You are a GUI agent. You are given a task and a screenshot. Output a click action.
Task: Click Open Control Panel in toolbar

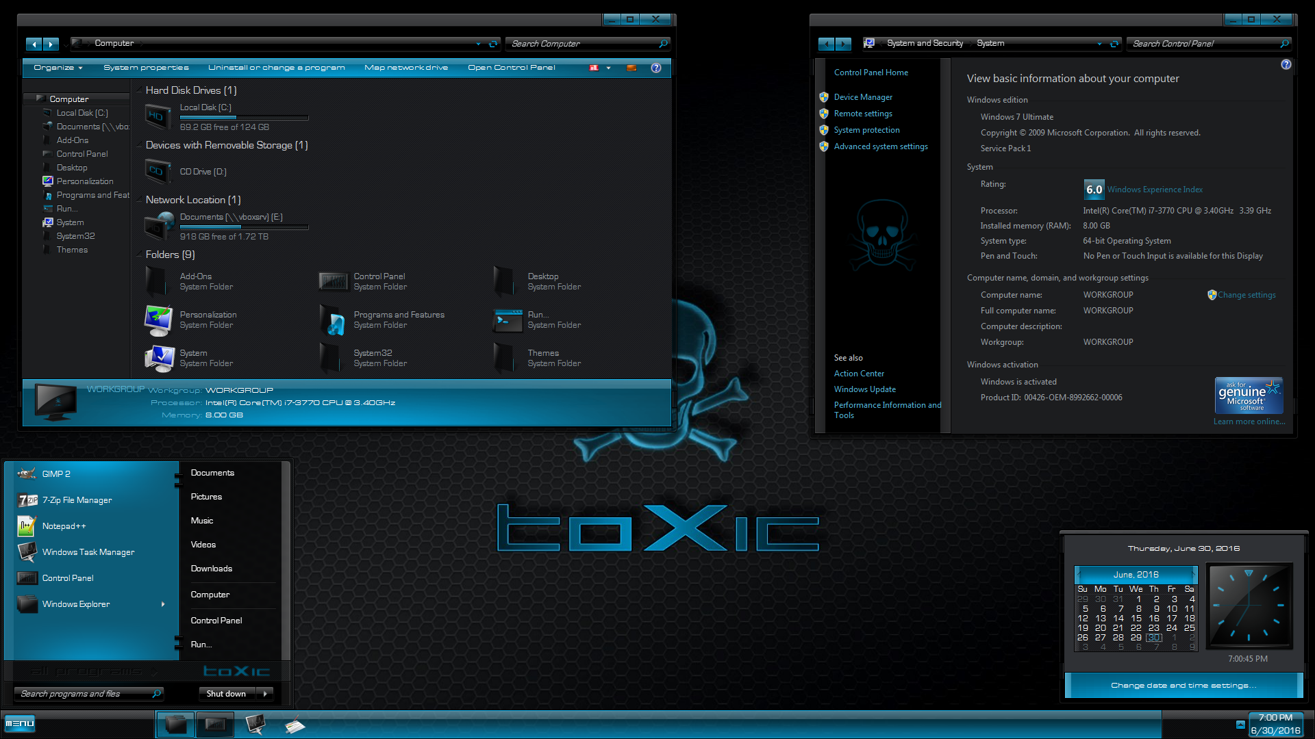click(512, 68)
